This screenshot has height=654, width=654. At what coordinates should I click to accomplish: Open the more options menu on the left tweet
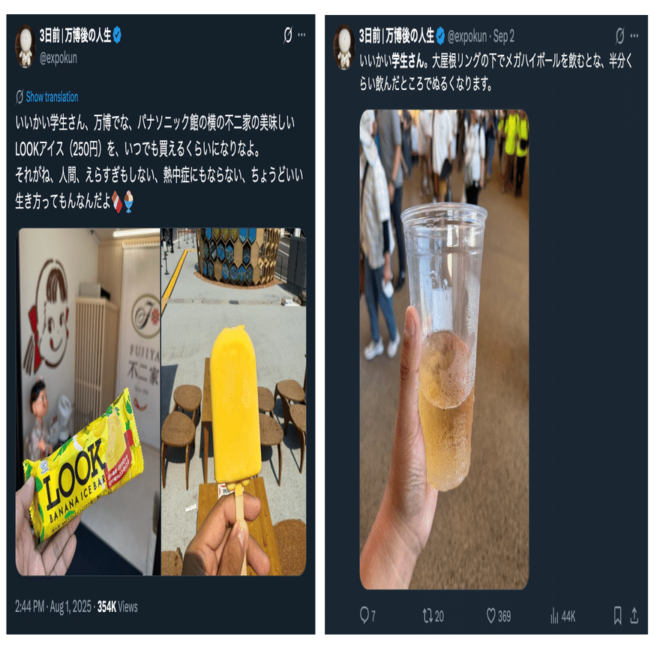click(301, 35)
